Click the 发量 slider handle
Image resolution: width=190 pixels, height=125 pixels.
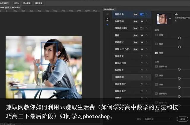coord(179,87)
